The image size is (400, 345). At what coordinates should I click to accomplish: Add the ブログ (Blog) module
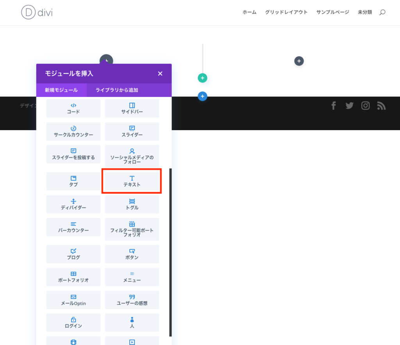pos(73,254)
